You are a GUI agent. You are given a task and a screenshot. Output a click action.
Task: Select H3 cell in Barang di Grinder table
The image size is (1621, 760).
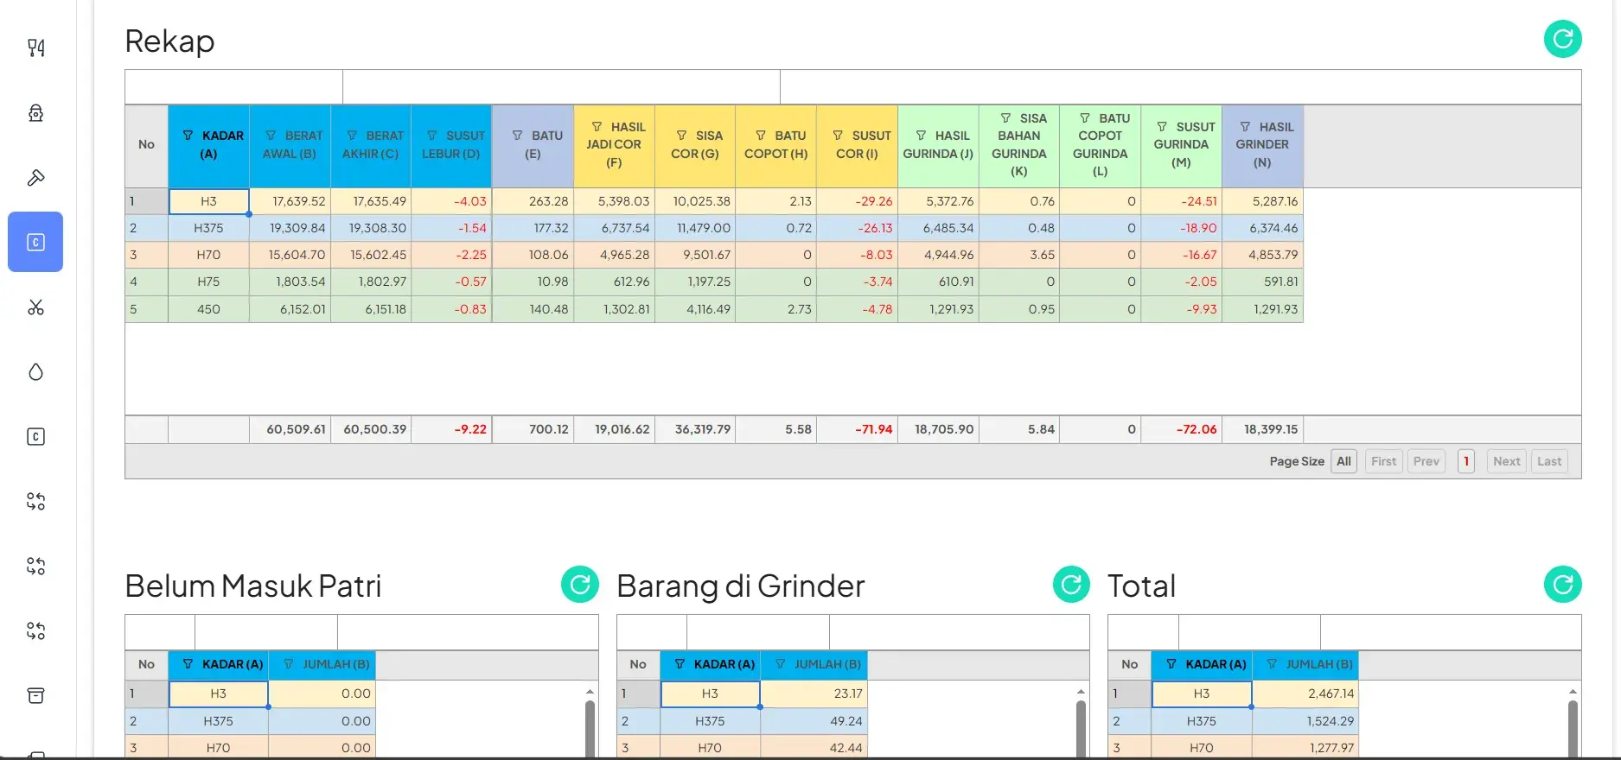click(710, 693)
